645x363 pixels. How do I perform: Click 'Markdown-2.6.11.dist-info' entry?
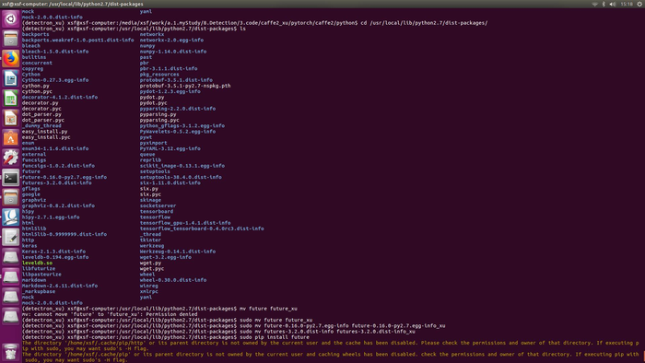tap(60, 286)
